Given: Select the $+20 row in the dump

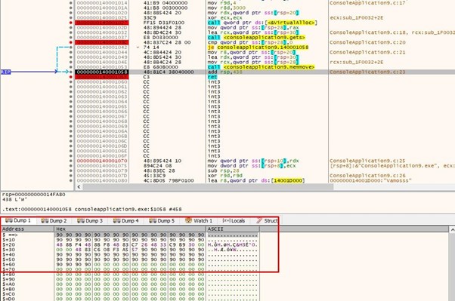Looking at the screenshot, I should [x=130, y=244].
